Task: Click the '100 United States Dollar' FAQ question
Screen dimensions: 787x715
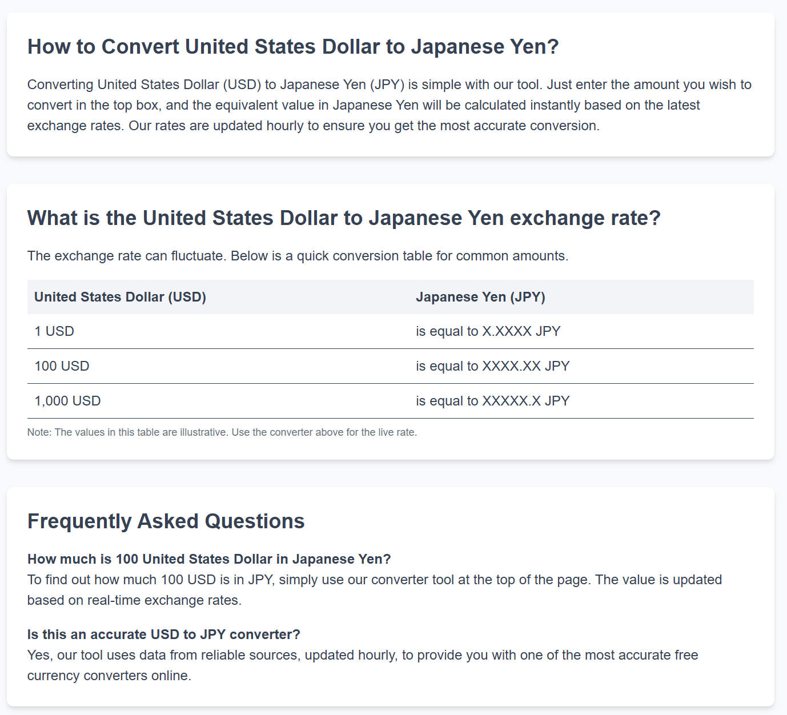Action: click(209, 559)
